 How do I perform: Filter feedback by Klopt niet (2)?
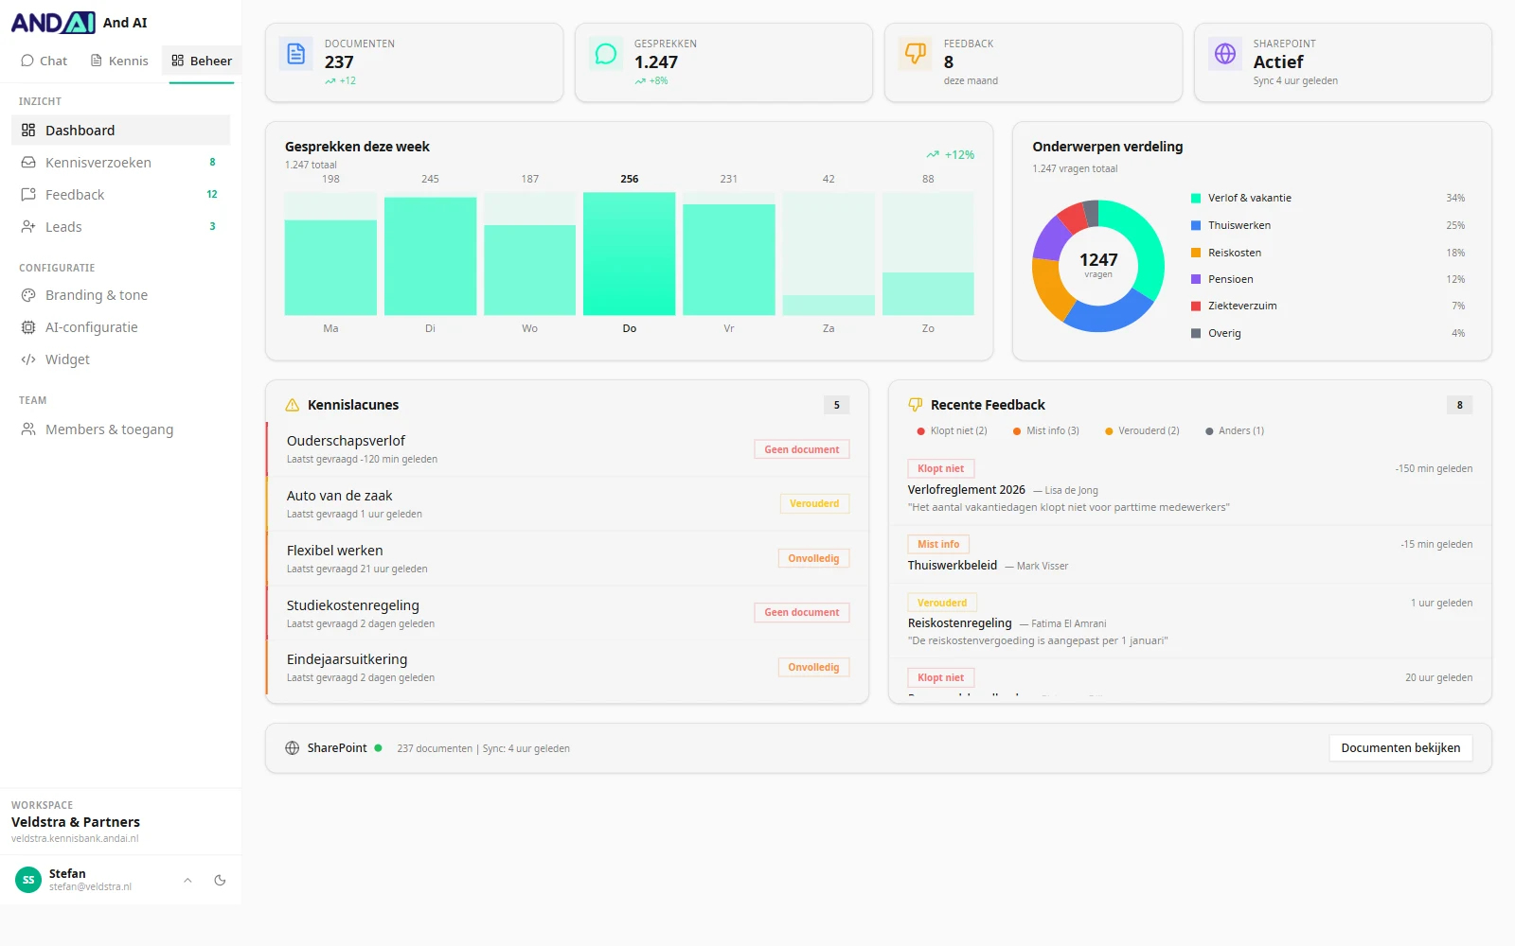coord(953,431)
